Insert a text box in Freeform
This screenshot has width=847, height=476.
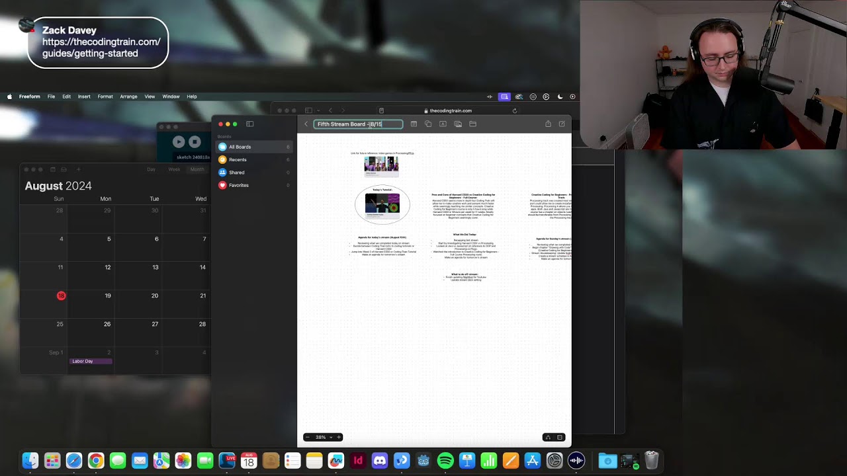click(x=443, y=124)
